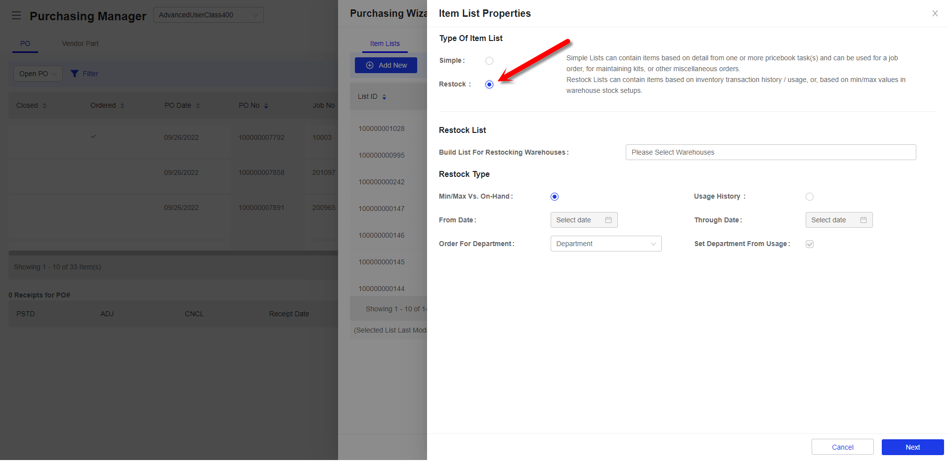Viewport: 949px width, 463px height.
Task: Select the Simple item list type
Action: pos(489,60)
